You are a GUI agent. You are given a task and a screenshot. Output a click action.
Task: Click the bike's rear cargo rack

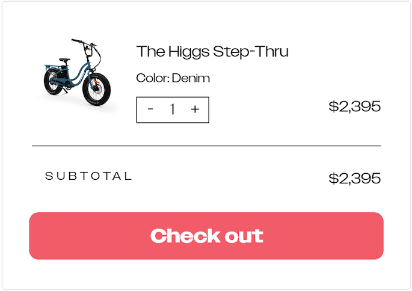49,66
